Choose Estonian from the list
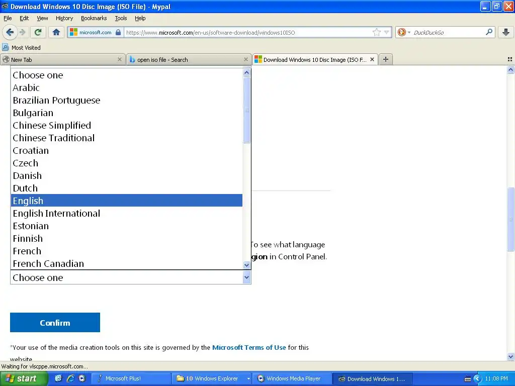The width and height of the screenshot is (515, 386). click(127, 226)
